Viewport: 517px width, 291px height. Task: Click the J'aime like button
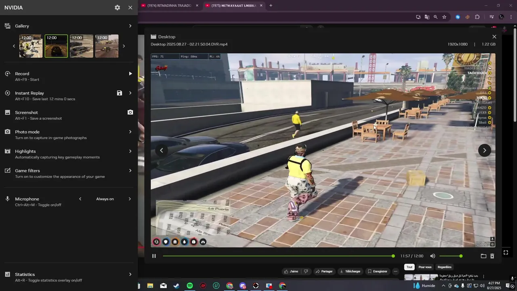(x=291, y=271)
